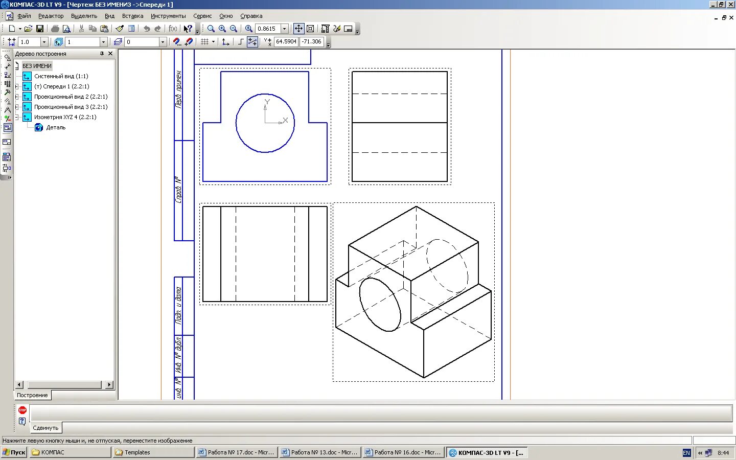Expand the Проекционный вид 2 node
This screenshot has width=736, height=460.
tap(17, 97)
